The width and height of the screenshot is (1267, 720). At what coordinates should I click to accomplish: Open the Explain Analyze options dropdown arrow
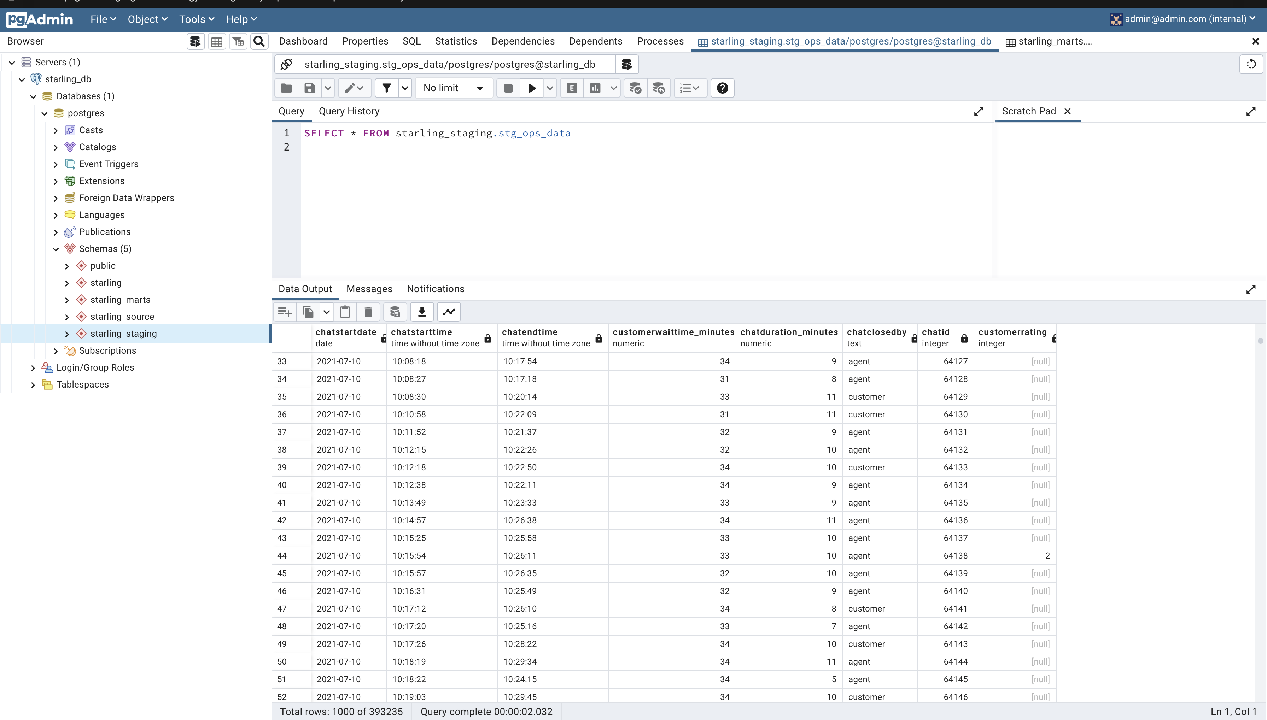pos(613,88)
